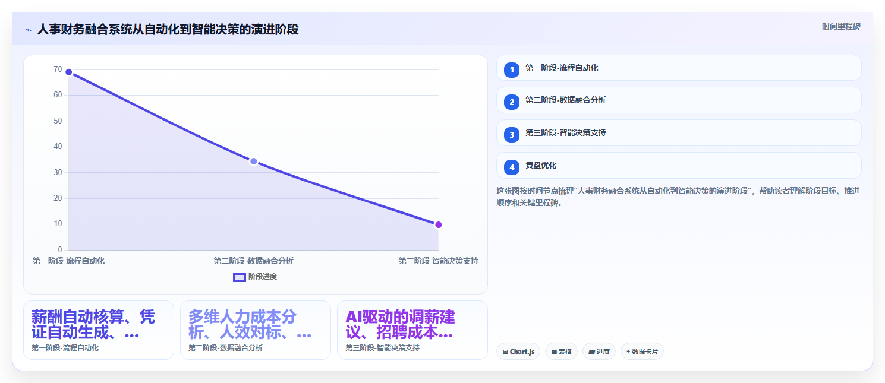
Task: Click the icon in the 进度 tag
Action: [592, 352]
